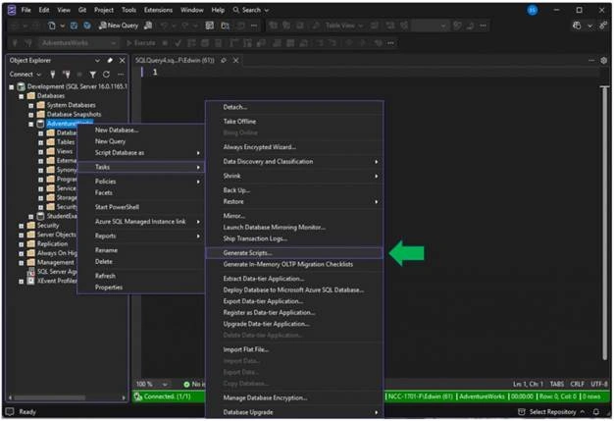Expand the Replication folder node

(22, 244)
